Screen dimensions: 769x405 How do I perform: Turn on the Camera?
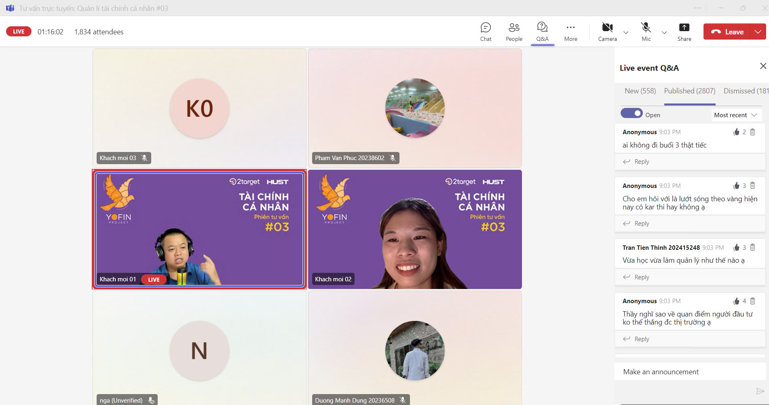(x=607, y=32)
